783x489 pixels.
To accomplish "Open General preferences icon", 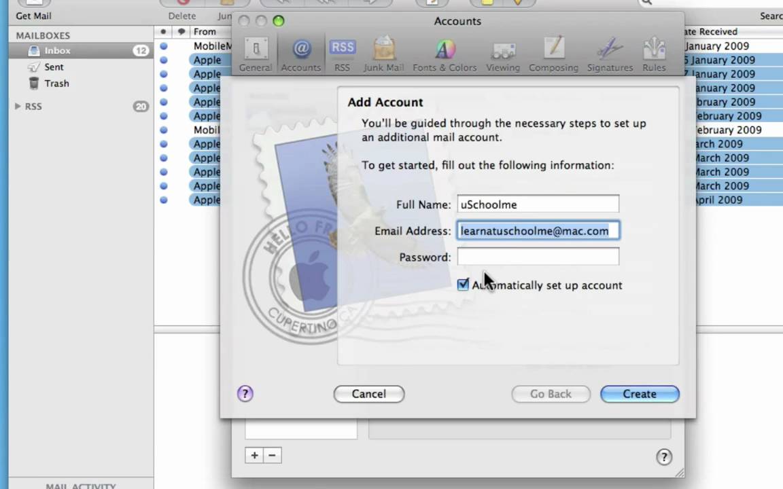I will (x=255, y=55).
